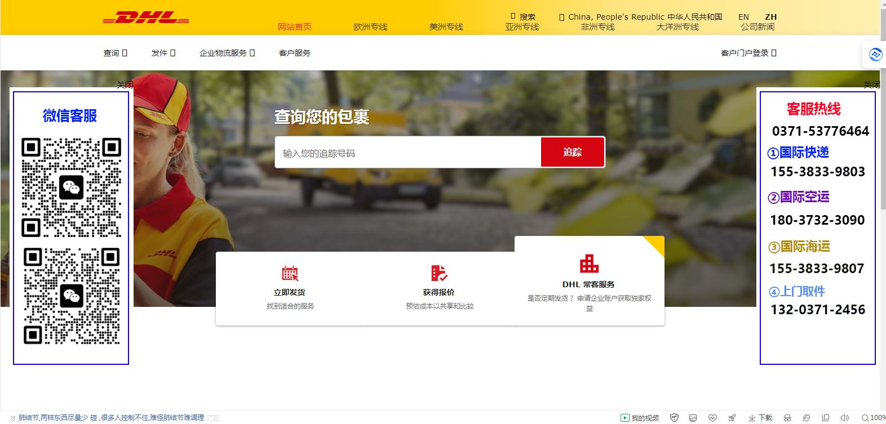Click the 微信客服 heading
886x424 pixels.
click(x=70, y=115)
